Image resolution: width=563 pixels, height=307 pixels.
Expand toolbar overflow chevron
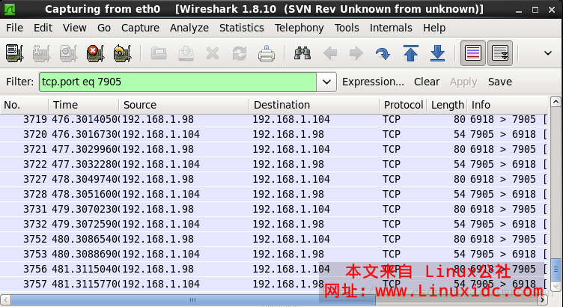click(547, 53)
